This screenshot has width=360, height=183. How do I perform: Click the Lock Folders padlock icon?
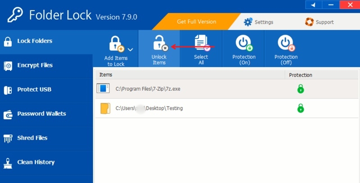tap(8, 42)
